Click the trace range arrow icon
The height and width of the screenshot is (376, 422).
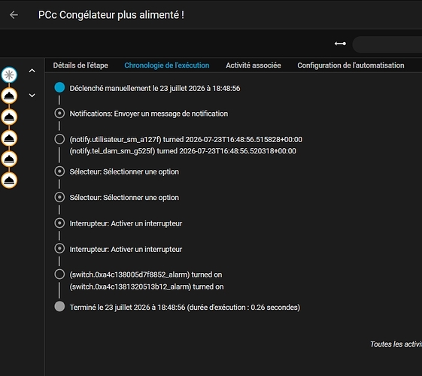tap(340, 44)
